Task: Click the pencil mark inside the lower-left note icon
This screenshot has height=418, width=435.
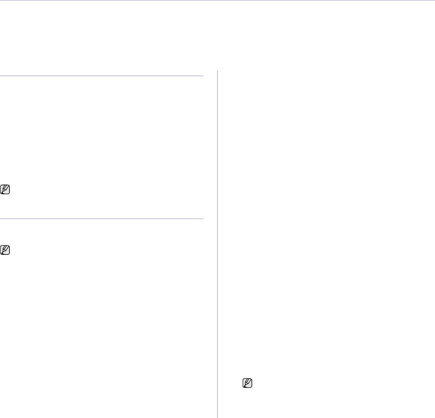Action: coord(5,250)
